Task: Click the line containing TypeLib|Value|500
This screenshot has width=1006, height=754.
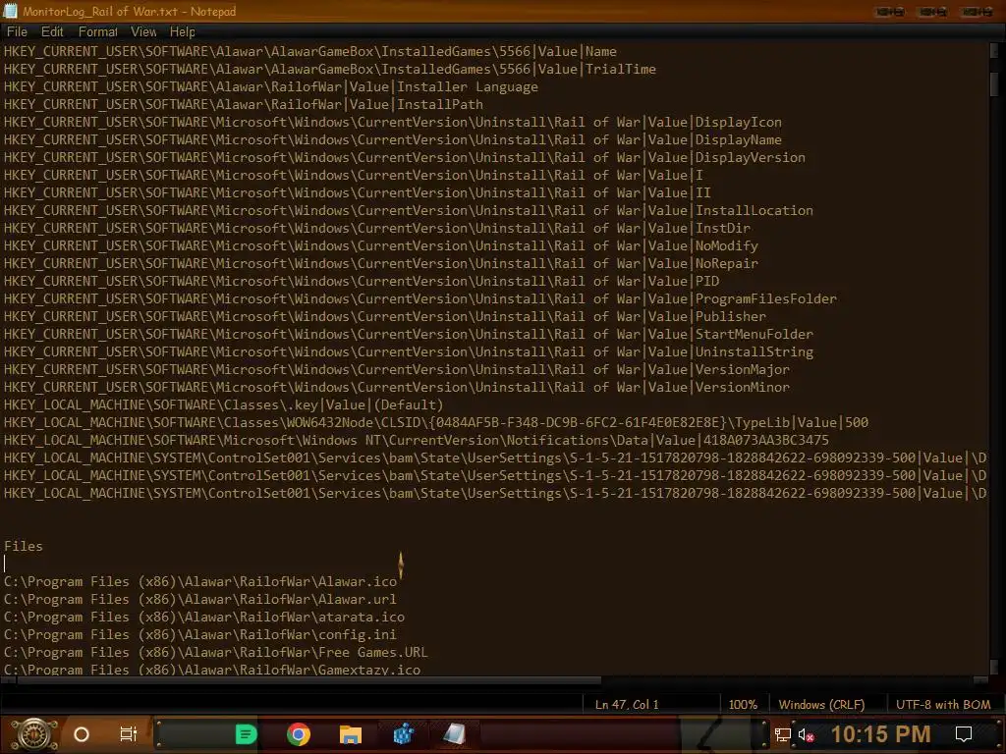Action: pyautogui.click(x=436, y=422)
